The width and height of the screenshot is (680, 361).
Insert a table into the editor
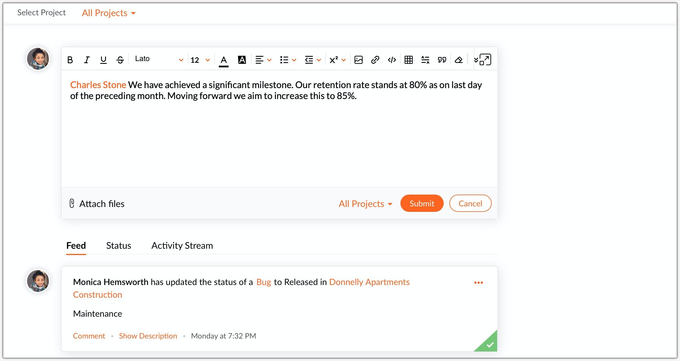coord(409,60)
